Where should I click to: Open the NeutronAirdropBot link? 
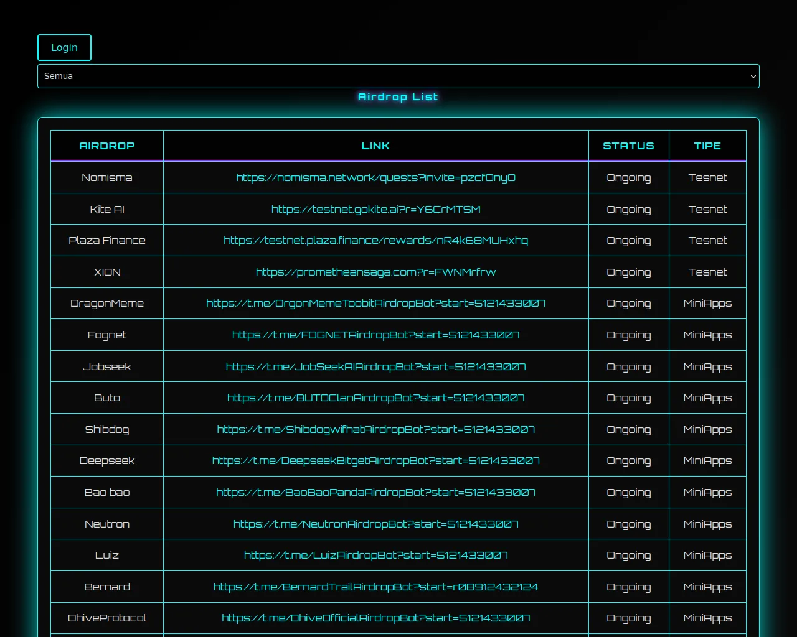(x=376, y=524)
